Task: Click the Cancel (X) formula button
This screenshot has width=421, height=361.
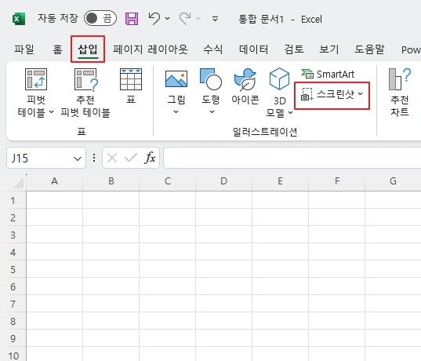Action: 112,158
